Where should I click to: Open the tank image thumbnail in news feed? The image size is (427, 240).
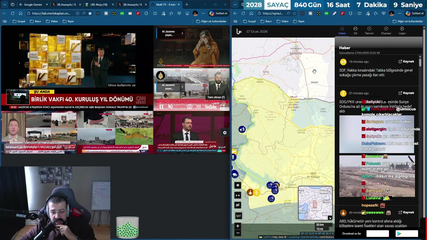[377, 176]
